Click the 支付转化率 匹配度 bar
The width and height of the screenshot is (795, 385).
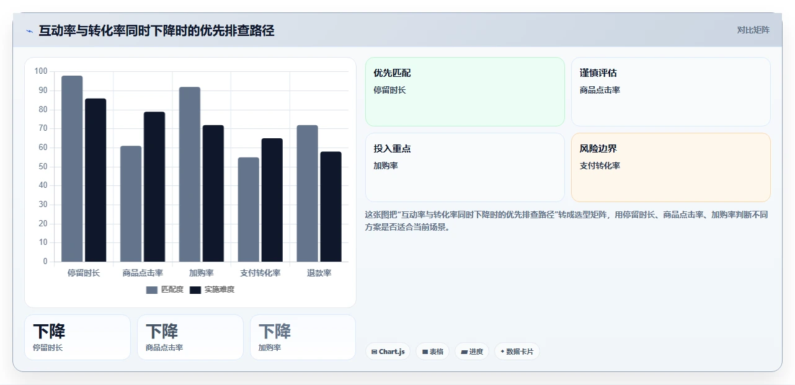pos(249,210)
